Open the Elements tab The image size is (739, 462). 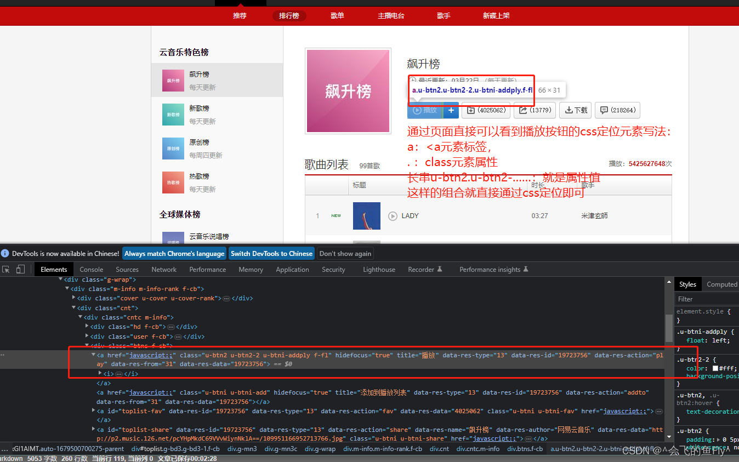click(54, 269)
